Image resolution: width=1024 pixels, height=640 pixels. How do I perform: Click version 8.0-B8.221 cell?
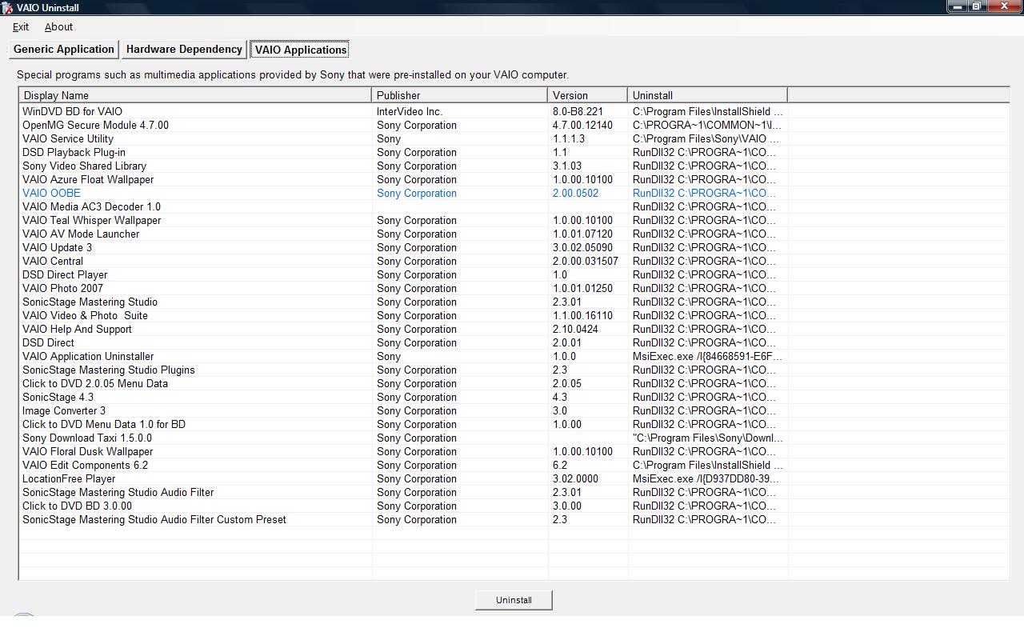578,111
